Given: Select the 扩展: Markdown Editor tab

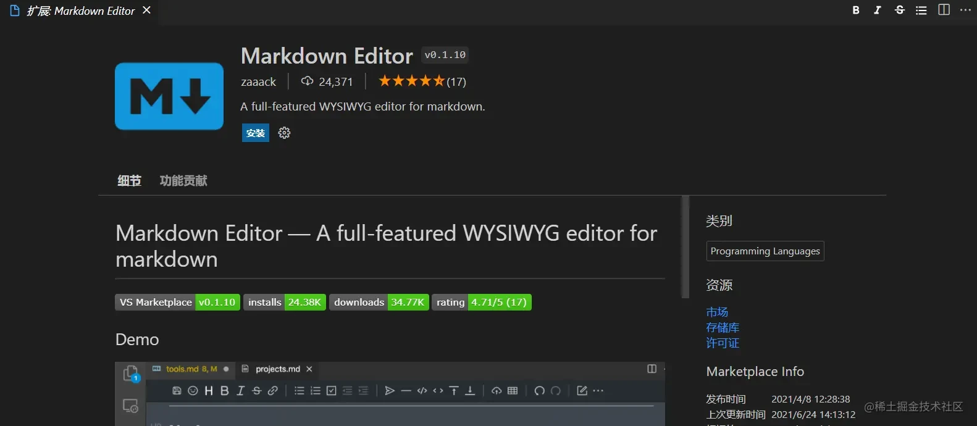Looking at the screenshot, I should pyautogui.click(x=80, y=10).
